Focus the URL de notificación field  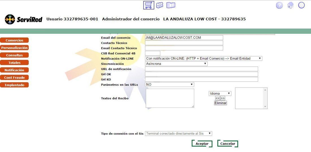pyautogui.click(x=202, y=69)
